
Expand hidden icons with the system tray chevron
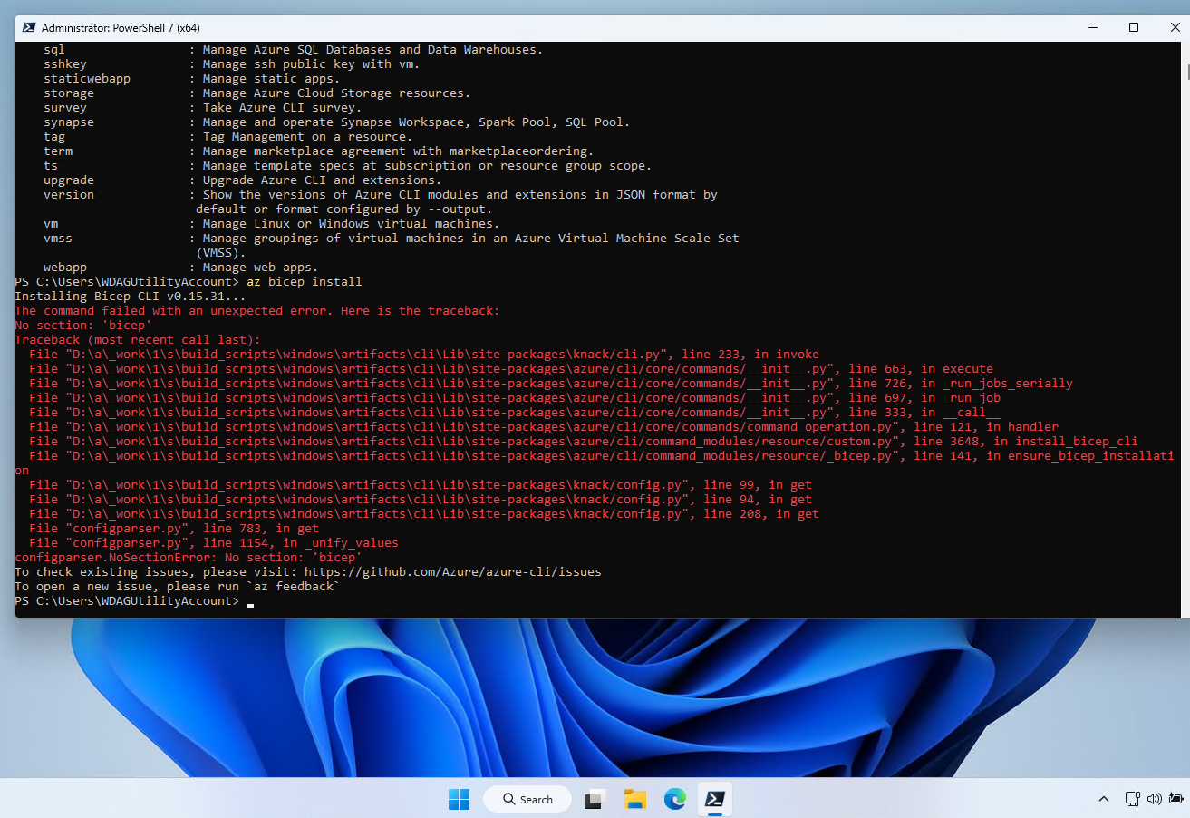(1103, 799)
